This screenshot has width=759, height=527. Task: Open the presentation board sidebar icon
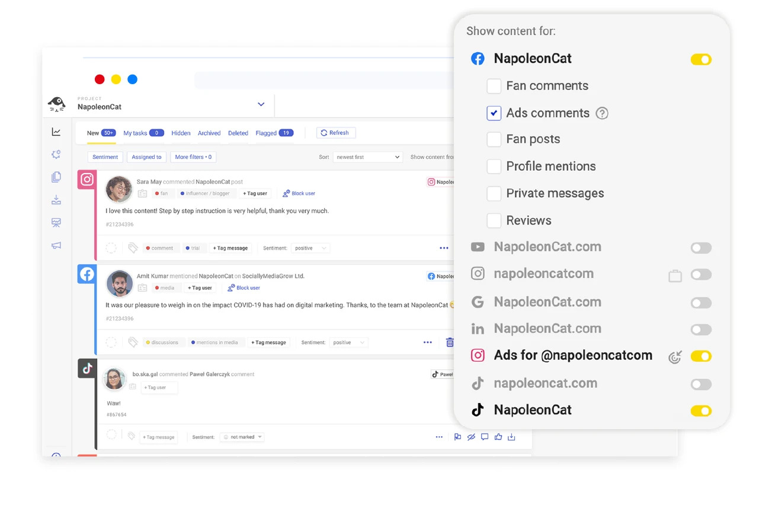pyautogui.click(x=56, y=223)
